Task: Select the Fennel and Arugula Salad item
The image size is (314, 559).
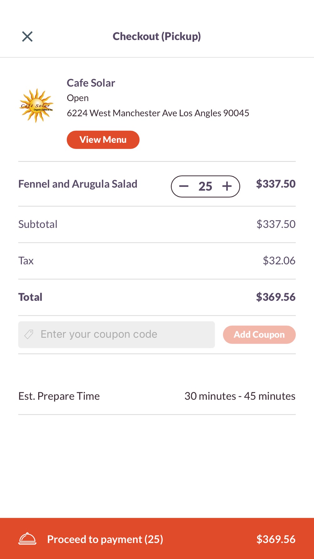Action: [x=78, y=184]
